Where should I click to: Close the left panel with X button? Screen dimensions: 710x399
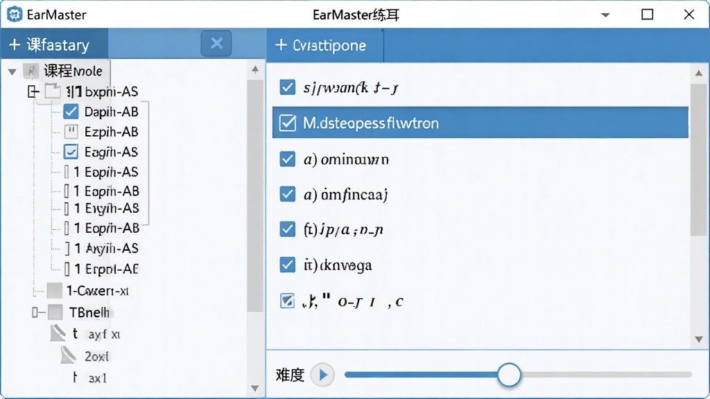[216, 44]
